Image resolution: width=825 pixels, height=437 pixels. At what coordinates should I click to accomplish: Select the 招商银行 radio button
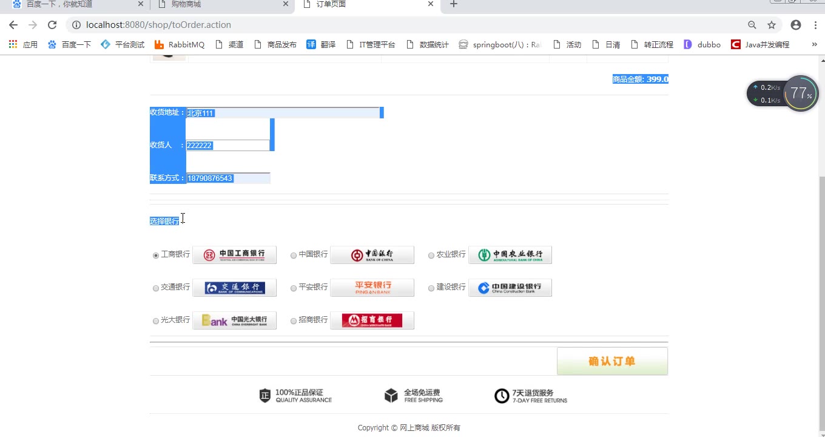[294, 321]
